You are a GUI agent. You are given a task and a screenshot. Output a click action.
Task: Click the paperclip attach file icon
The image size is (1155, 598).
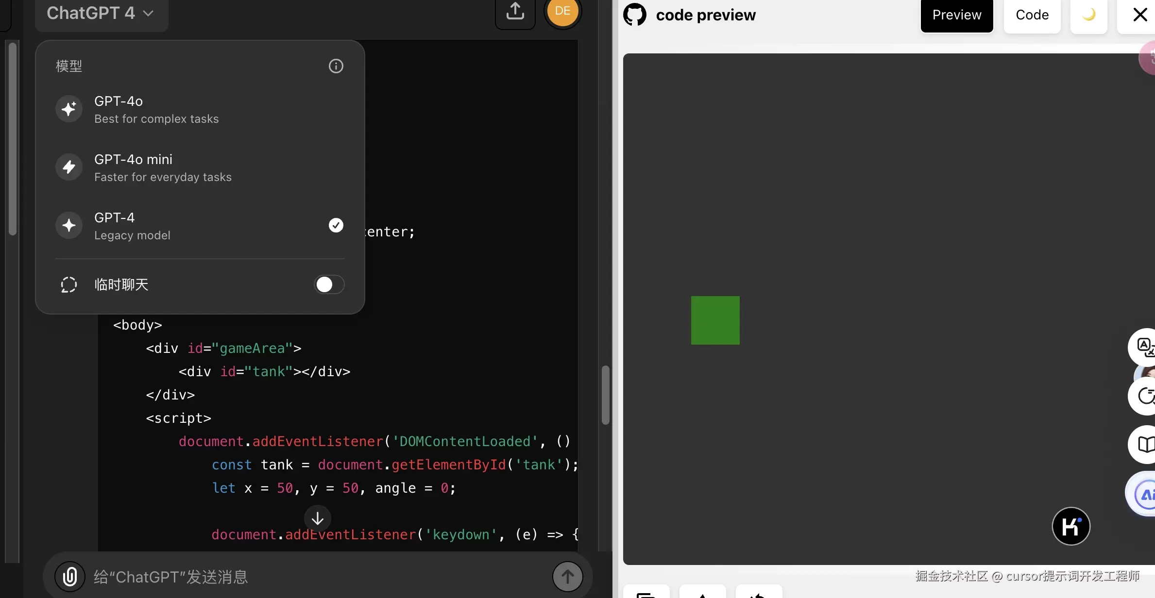point(70,577)
